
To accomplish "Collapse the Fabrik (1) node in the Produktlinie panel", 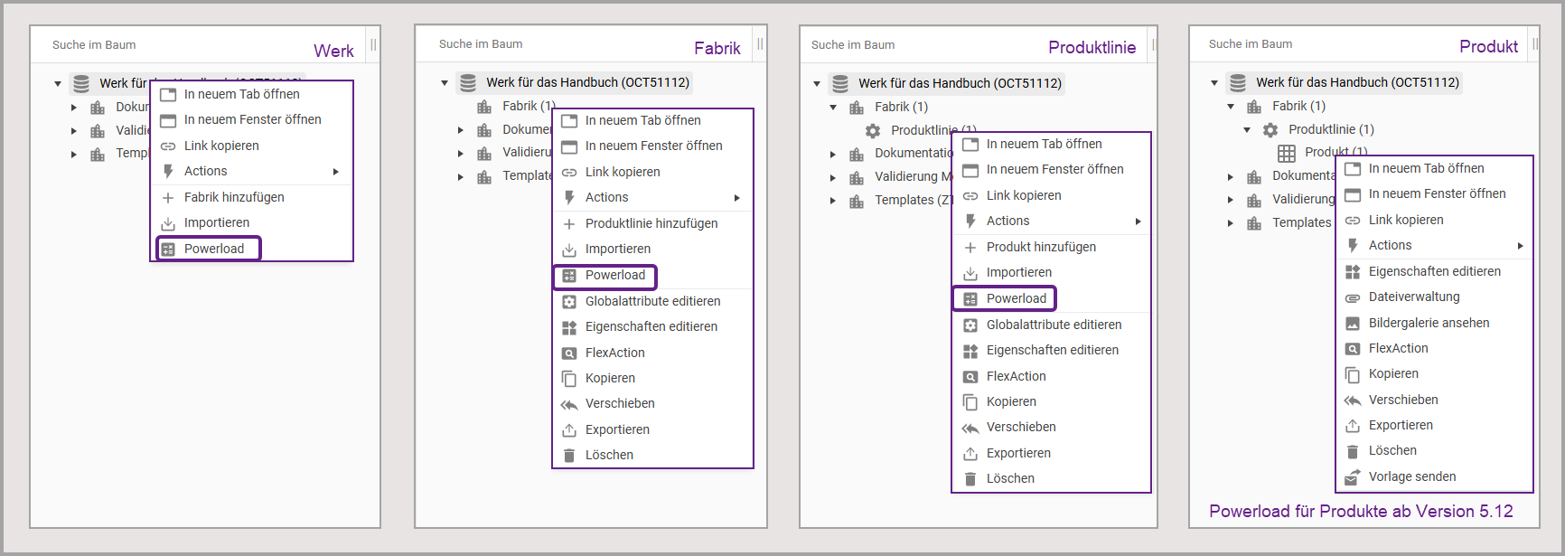I will 833,108.
